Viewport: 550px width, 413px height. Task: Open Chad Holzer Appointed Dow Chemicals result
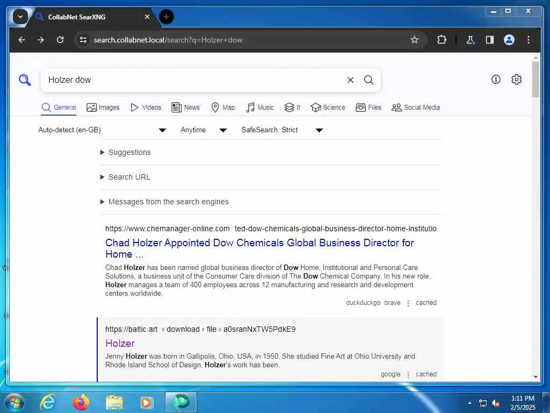[259, 248]
